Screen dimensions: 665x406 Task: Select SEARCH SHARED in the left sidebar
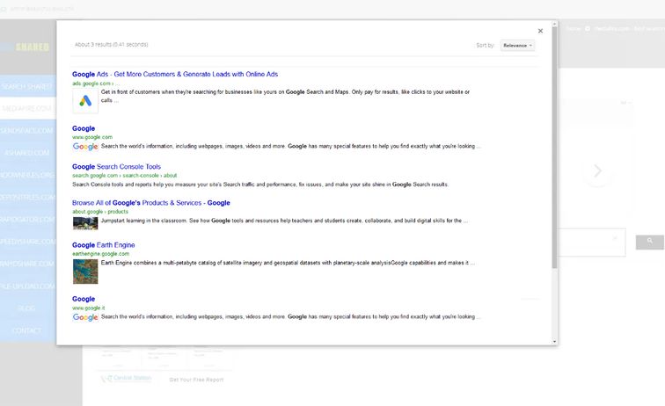click(27, 86)
